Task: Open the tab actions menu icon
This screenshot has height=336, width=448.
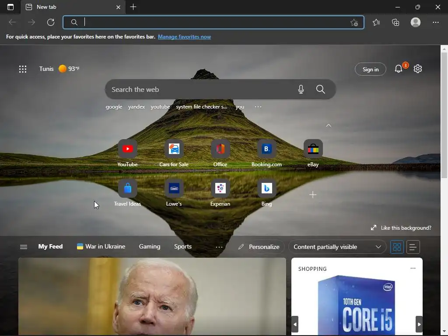Action: pos(10,7)
